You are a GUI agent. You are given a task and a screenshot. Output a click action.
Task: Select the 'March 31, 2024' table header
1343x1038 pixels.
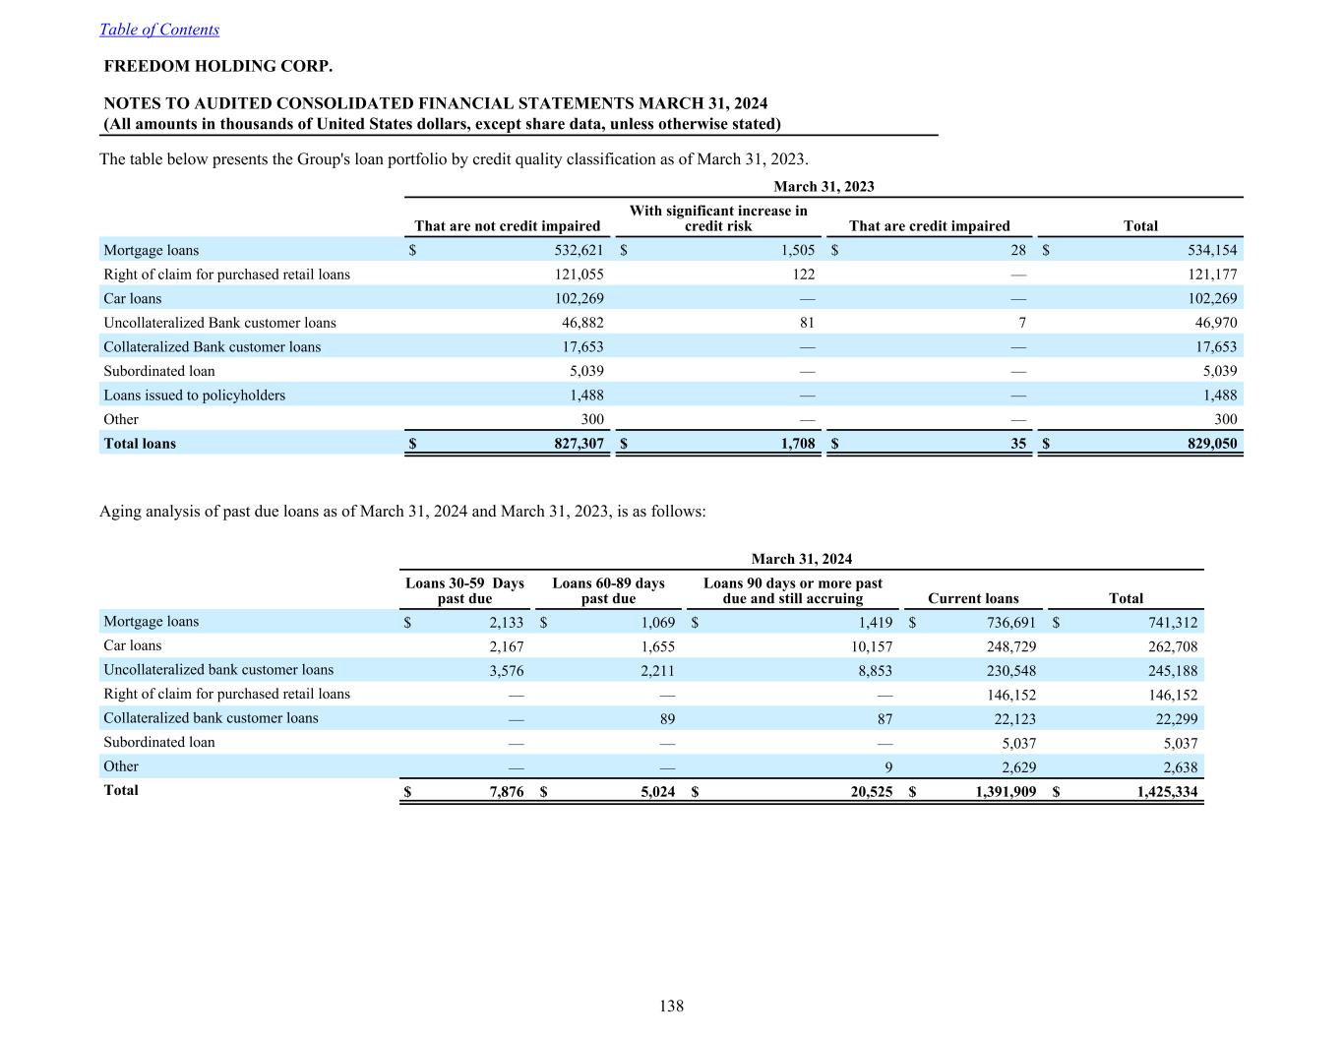pos(801,559)
